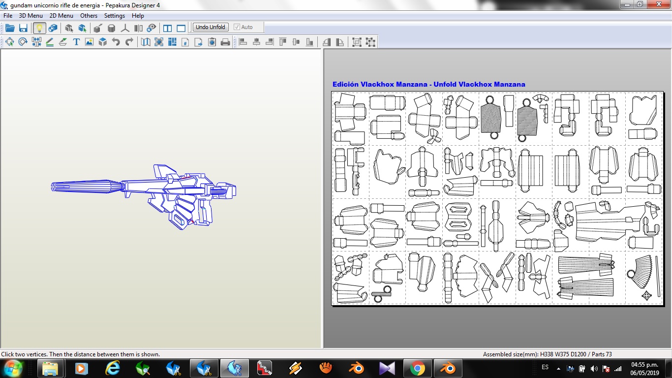Select the Join/Disjoin Faces tool
This screenshot has height=378, width=672.
tap(36, 42)
